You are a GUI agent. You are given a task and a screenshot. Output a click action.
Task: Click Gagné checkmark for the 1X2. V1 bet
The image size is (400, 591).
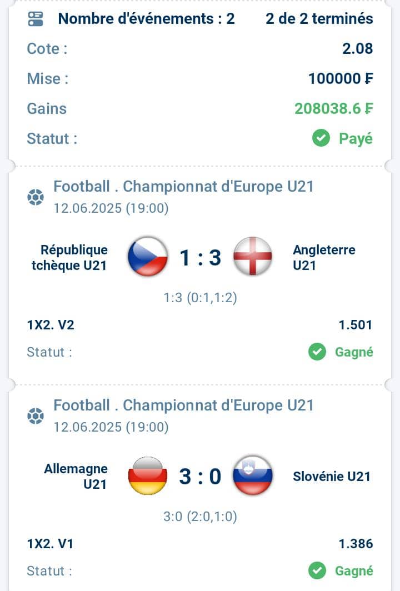[317, 570]
